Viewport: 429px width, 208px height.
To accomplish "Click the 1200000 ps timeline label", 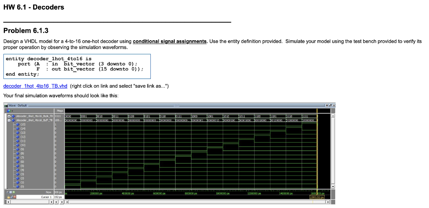I will [x=254, y=193].
